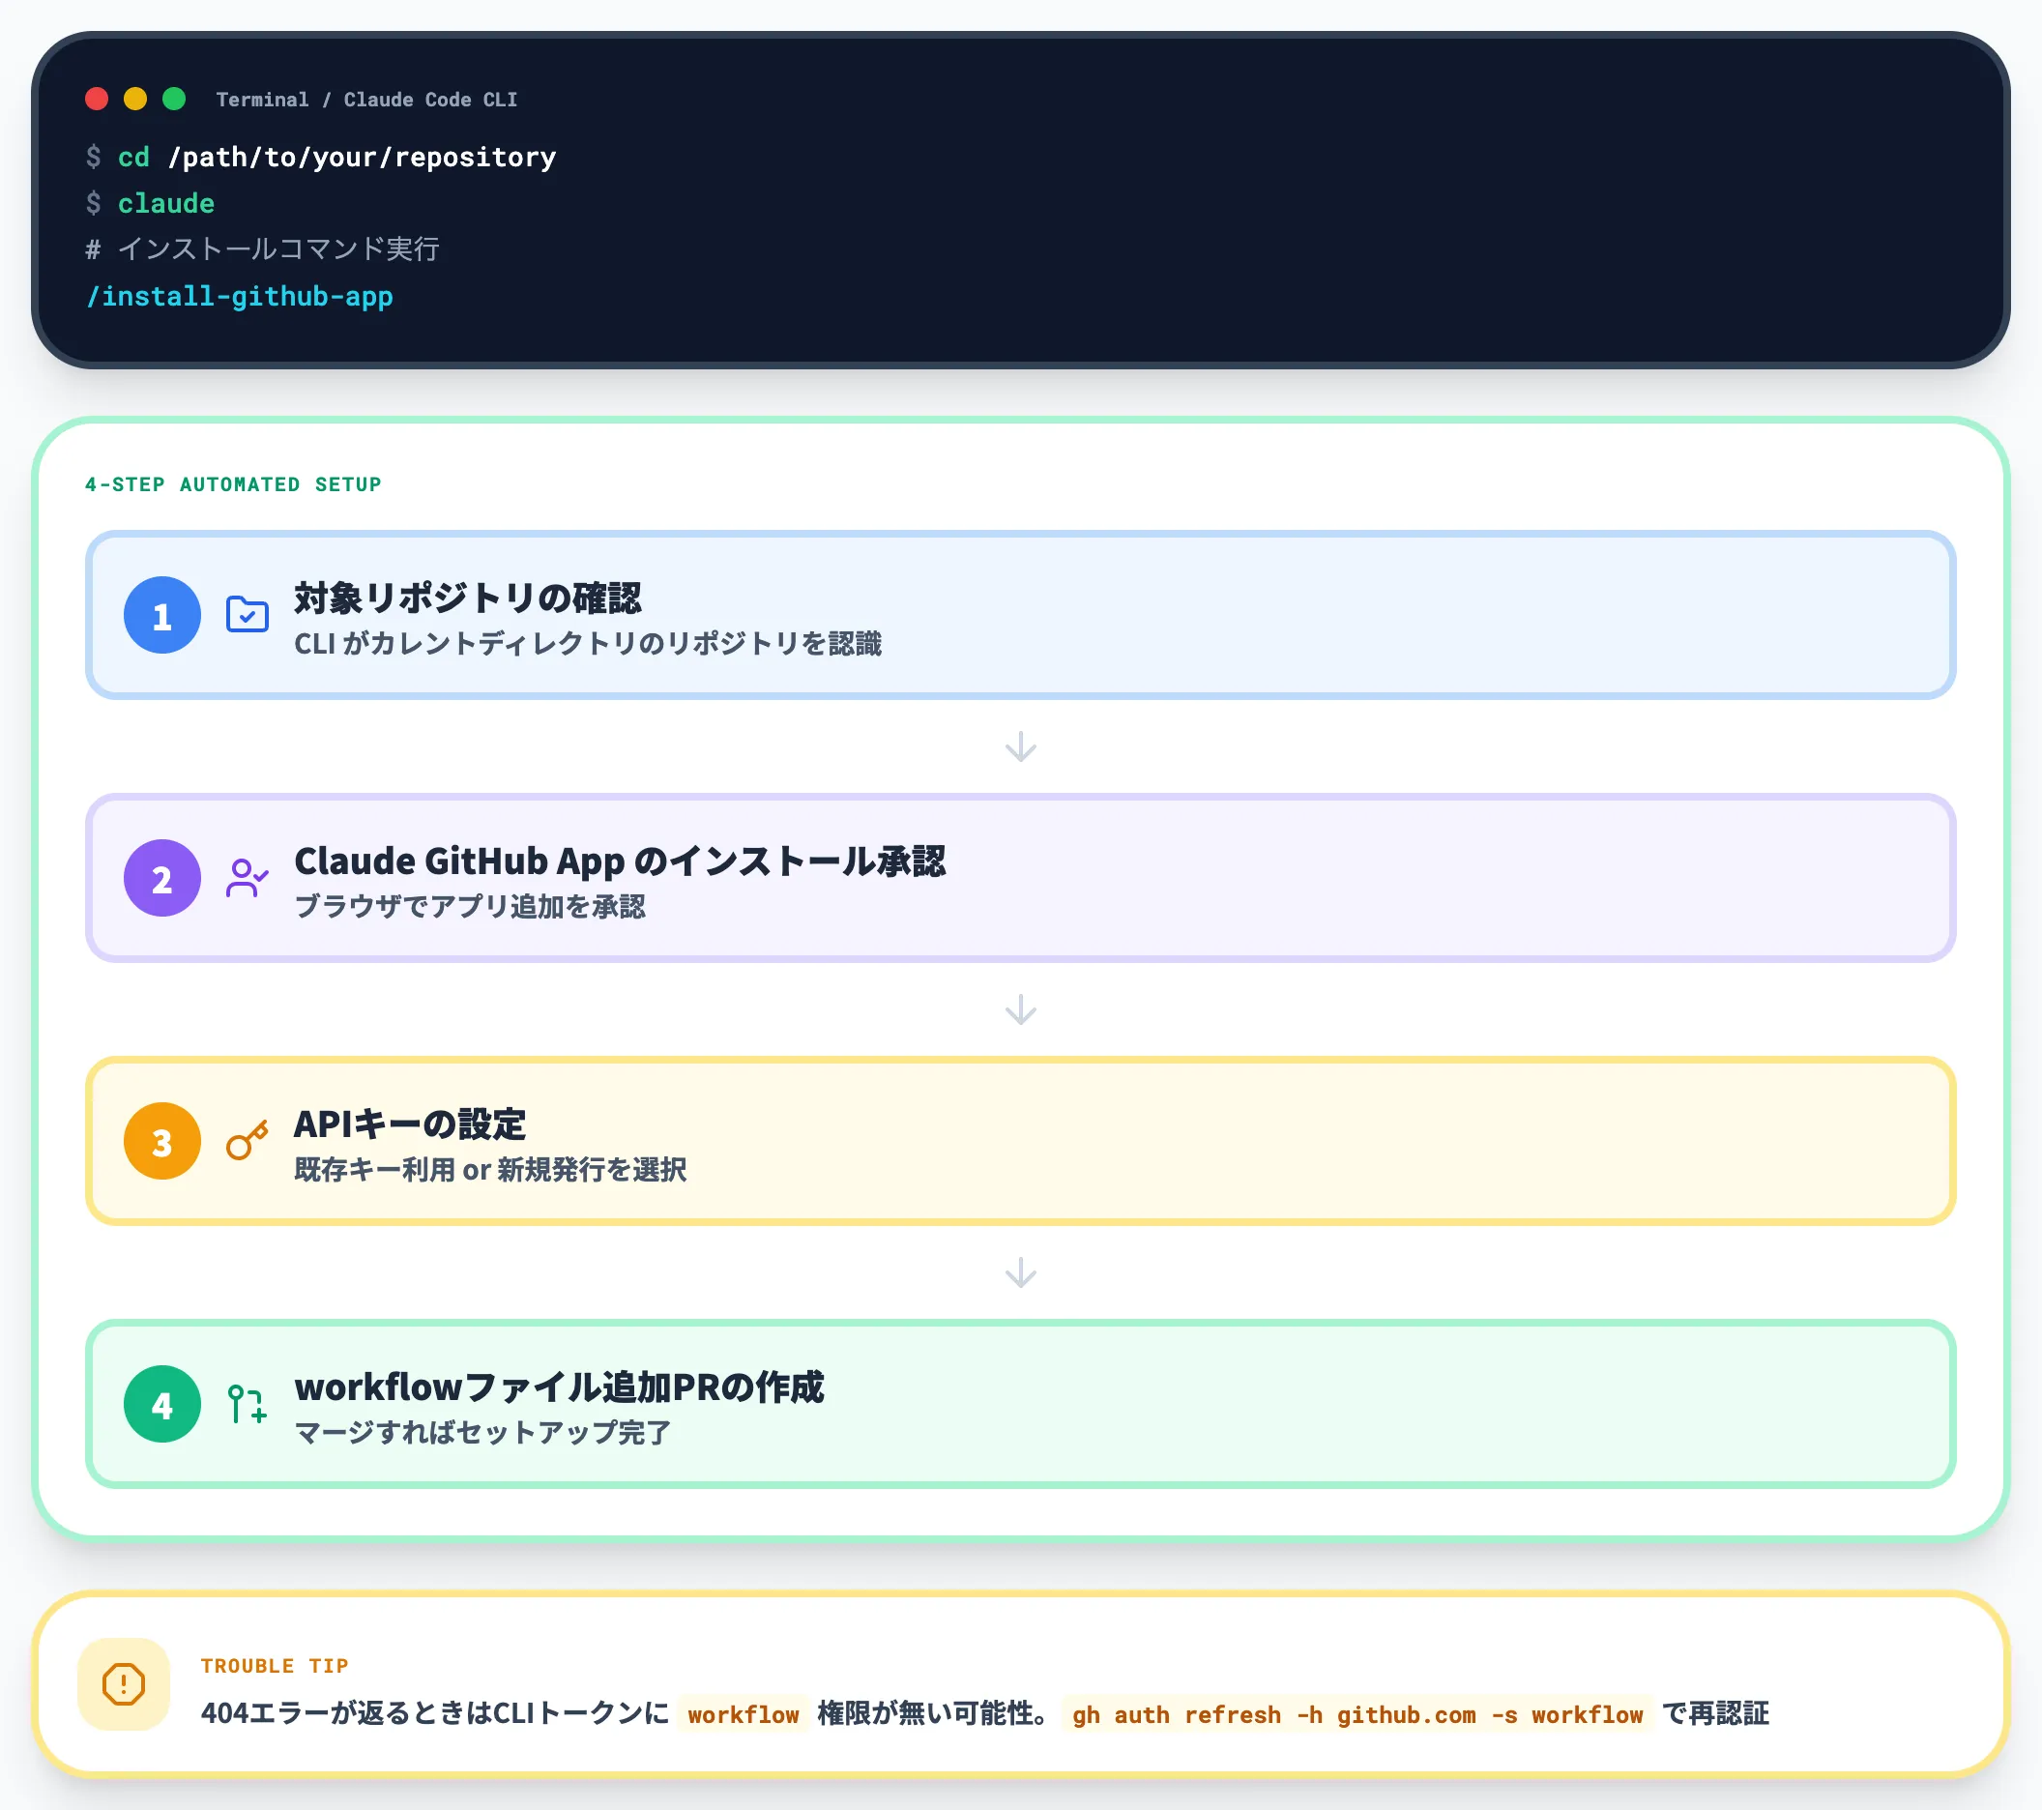The width and height of the screenshot is (2042, 1810).
Task: Click the 'claude' command line
Action: coord(150,204)
